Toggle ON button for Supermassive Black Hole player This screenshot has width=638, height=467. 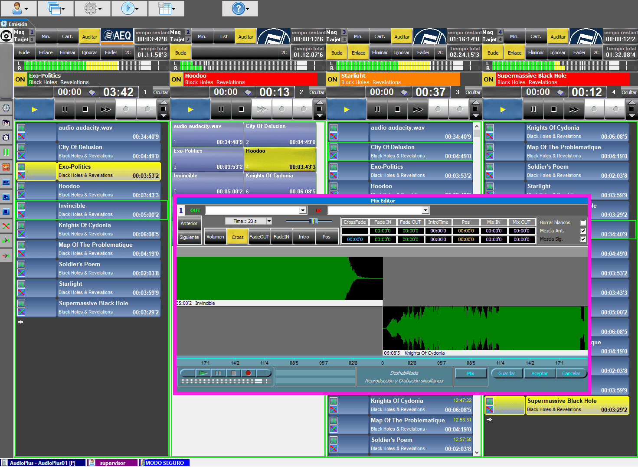[489, 79]
